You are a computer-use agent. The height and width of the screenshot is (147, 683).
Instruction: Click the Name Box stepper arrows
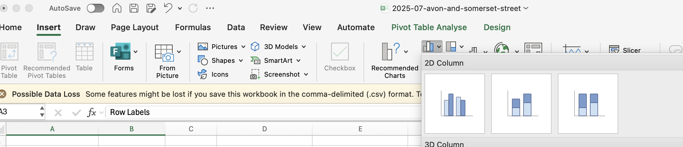[x=42, y=112]
